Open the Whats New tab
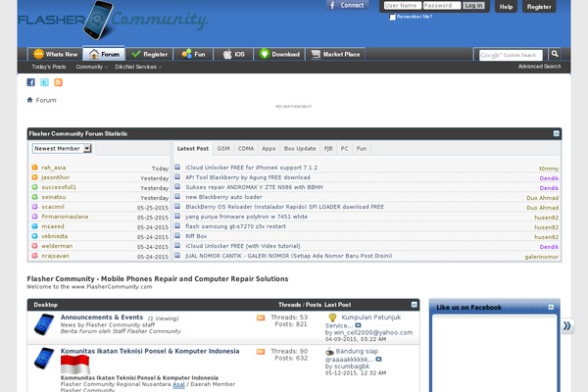Screen dimensions: 588x392 [55, 55]
